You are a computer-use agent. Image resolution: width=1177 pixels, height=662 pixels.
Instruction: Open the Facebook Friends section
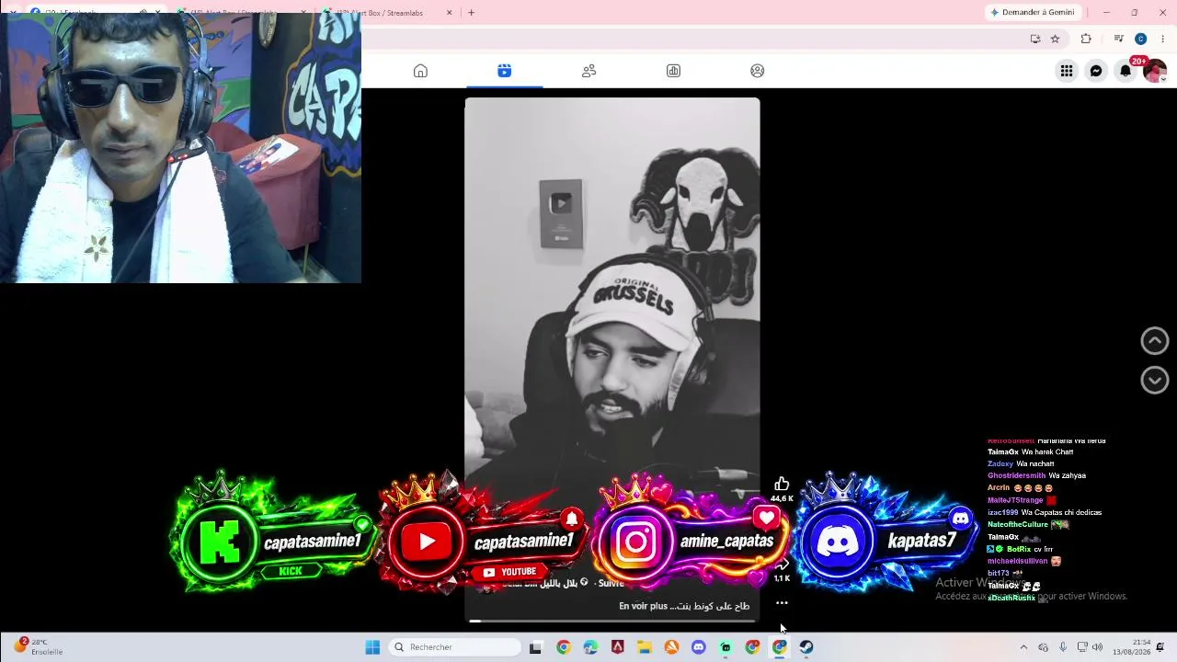588,71
